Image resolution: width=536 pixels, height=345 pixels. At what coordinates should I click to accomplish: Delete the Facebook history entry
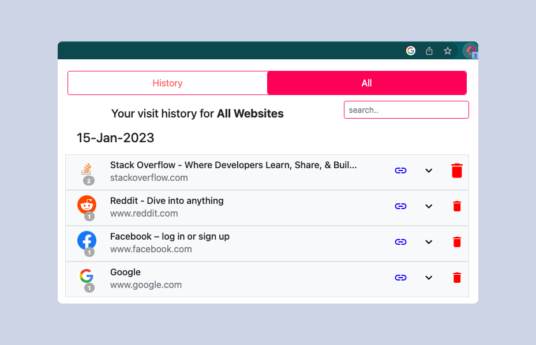coord(457,242)
